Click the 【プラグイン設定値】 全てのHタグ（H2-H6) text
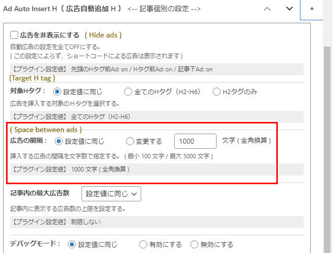Viewport: 333px width, 253px height. pyautogui.click(x=71, y=116)
